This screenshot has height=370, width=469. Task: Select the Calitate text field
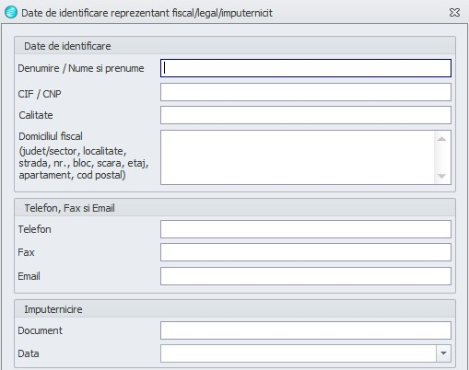pos(306,115)
